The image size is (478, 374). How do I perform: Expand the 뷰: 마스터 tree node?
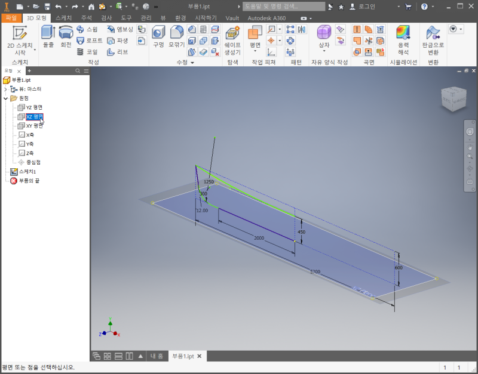click(x=5, y=89)
